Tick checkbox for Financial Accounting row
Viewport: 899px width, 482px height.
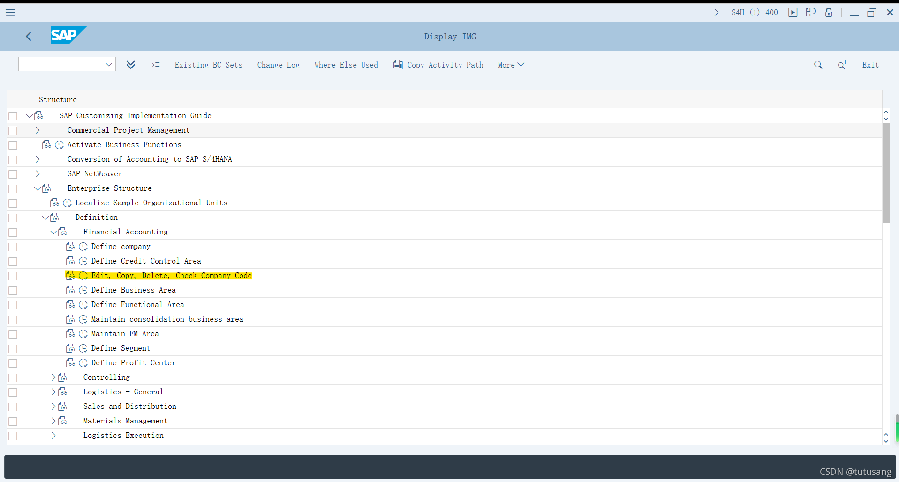click(x=13, y=232)
